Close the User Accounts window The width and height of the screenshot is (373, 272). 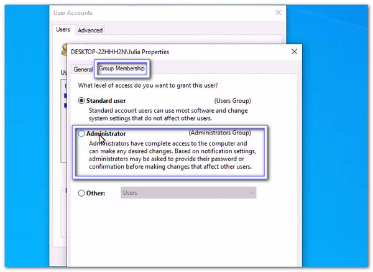point(278,12)
